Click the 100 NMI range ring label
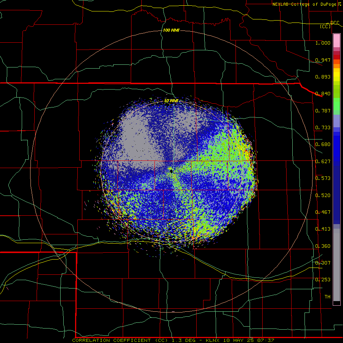The width and height of the screenshot is (343, 343). click(x=171, y=30)
